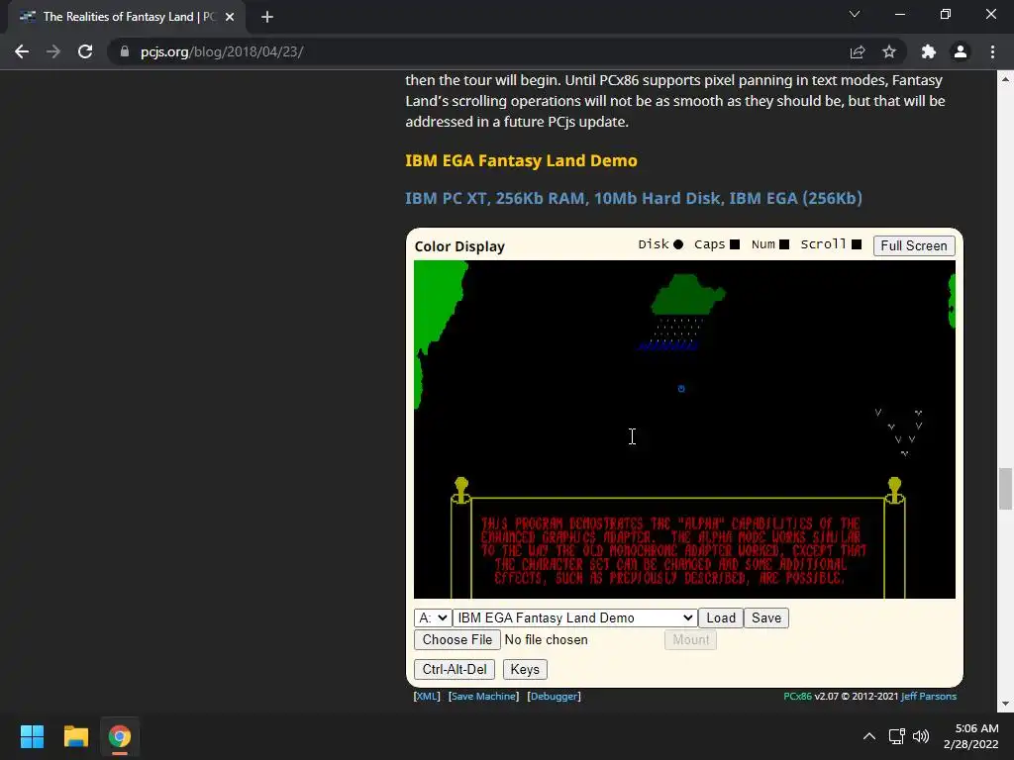
Task: Open the Jeff Parsons link
Action: click(x=929, y=696)
